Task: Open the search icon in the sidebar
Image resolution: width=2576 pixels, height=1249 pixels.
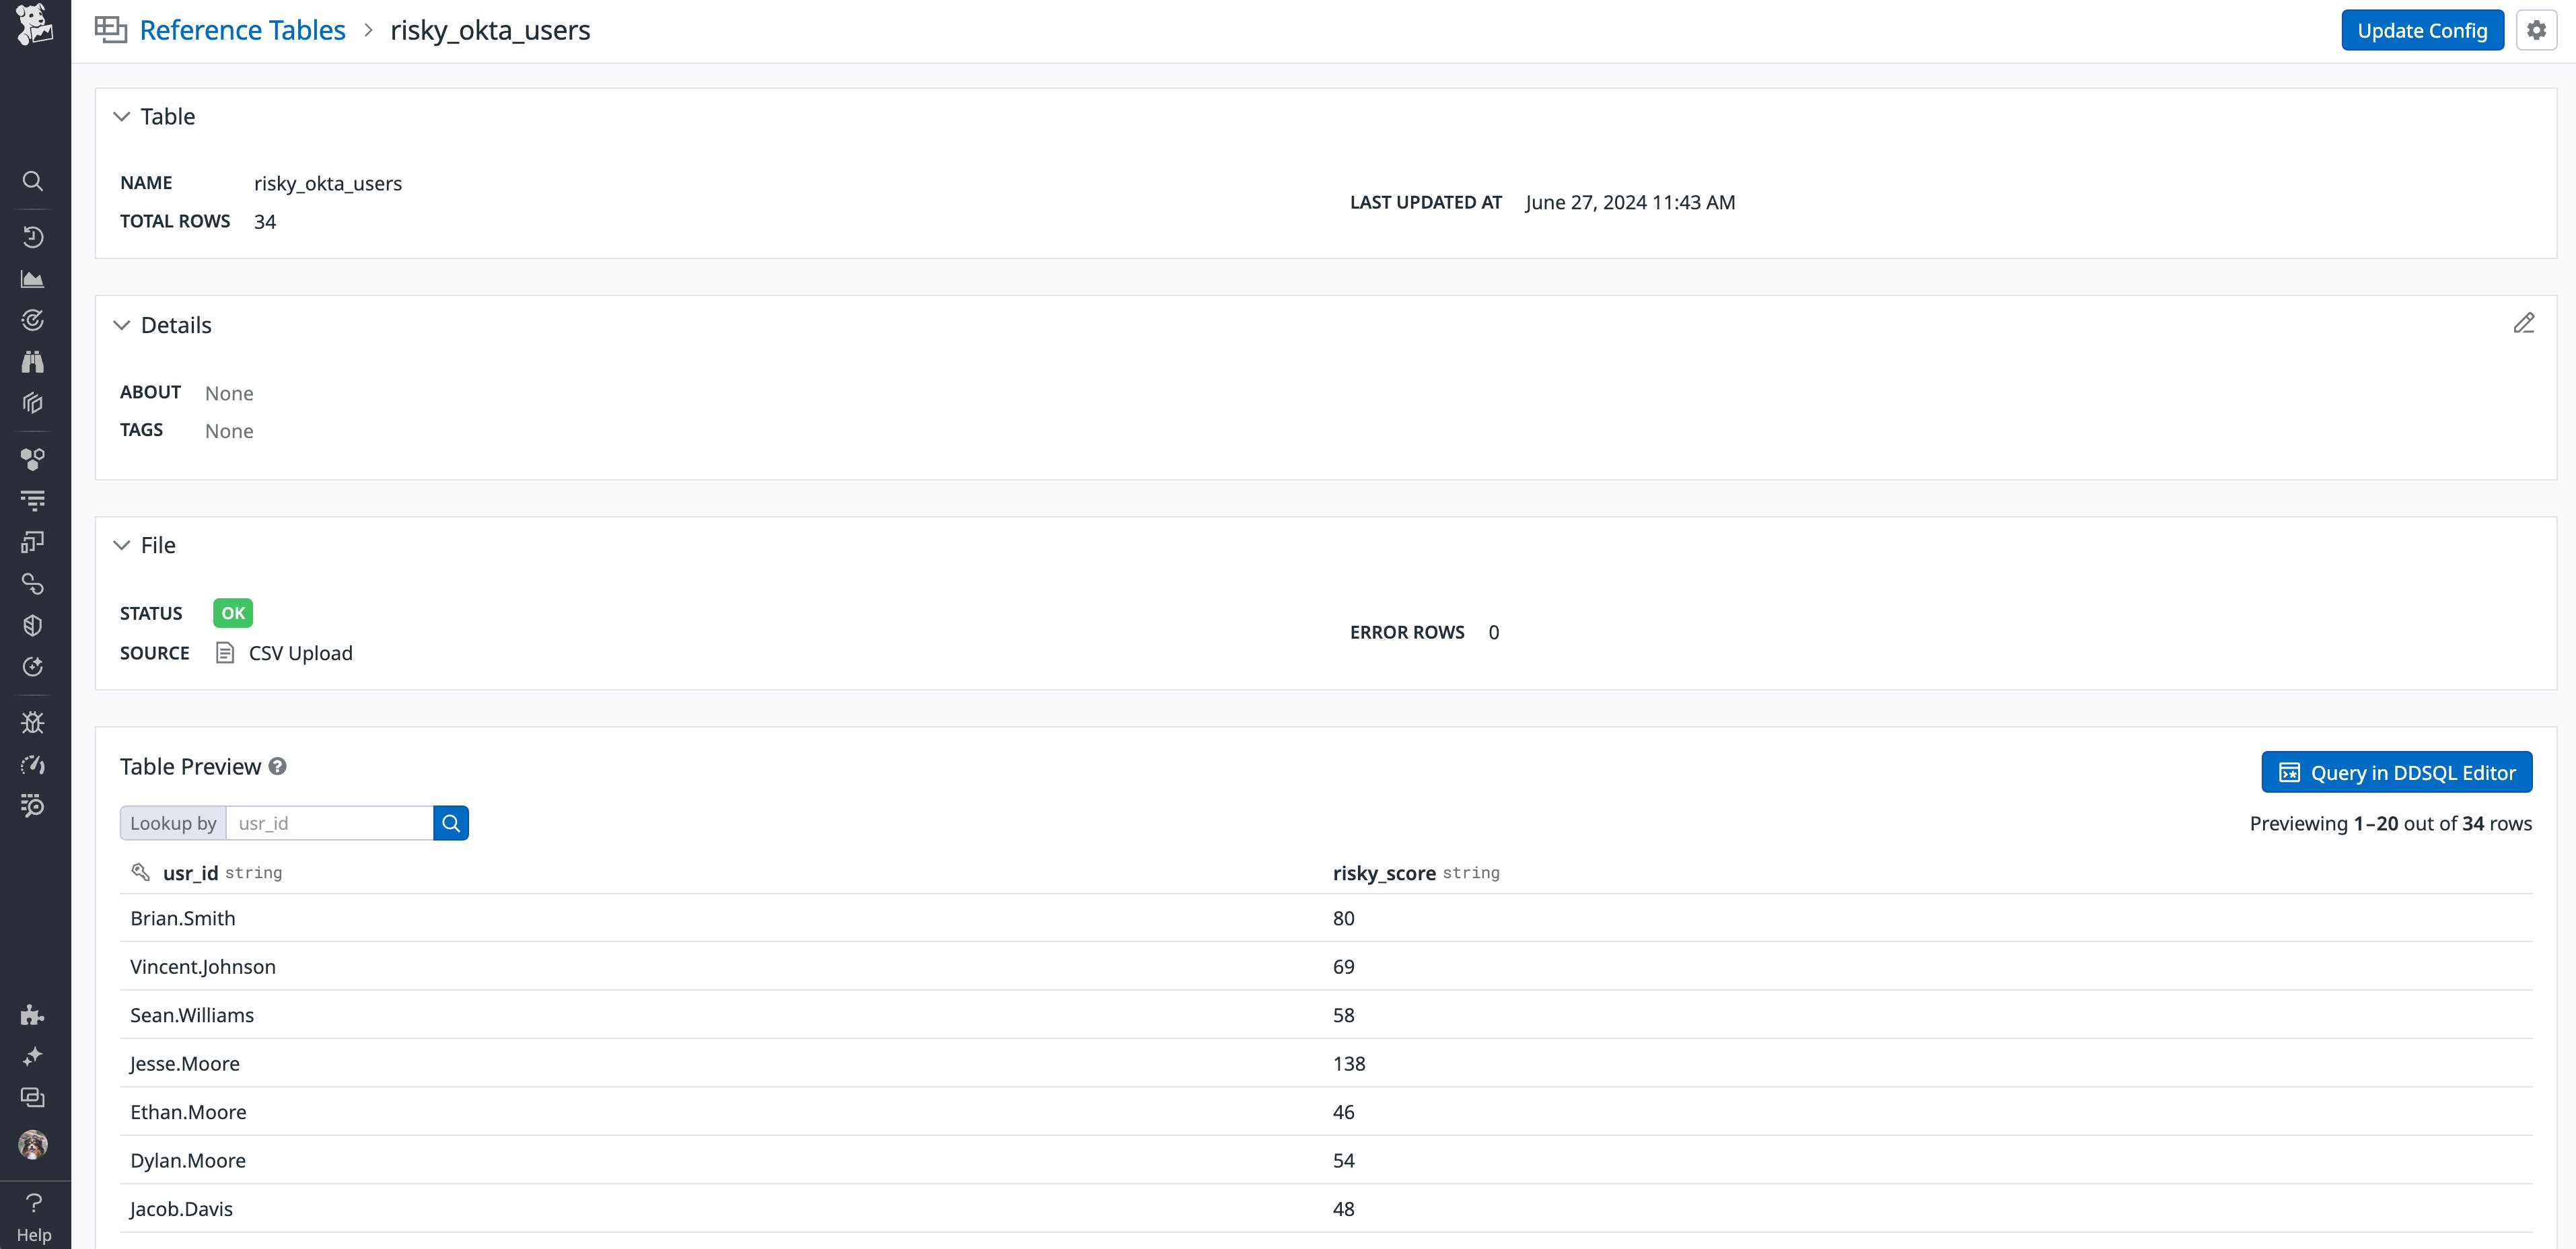Action: tap(33, 181)
